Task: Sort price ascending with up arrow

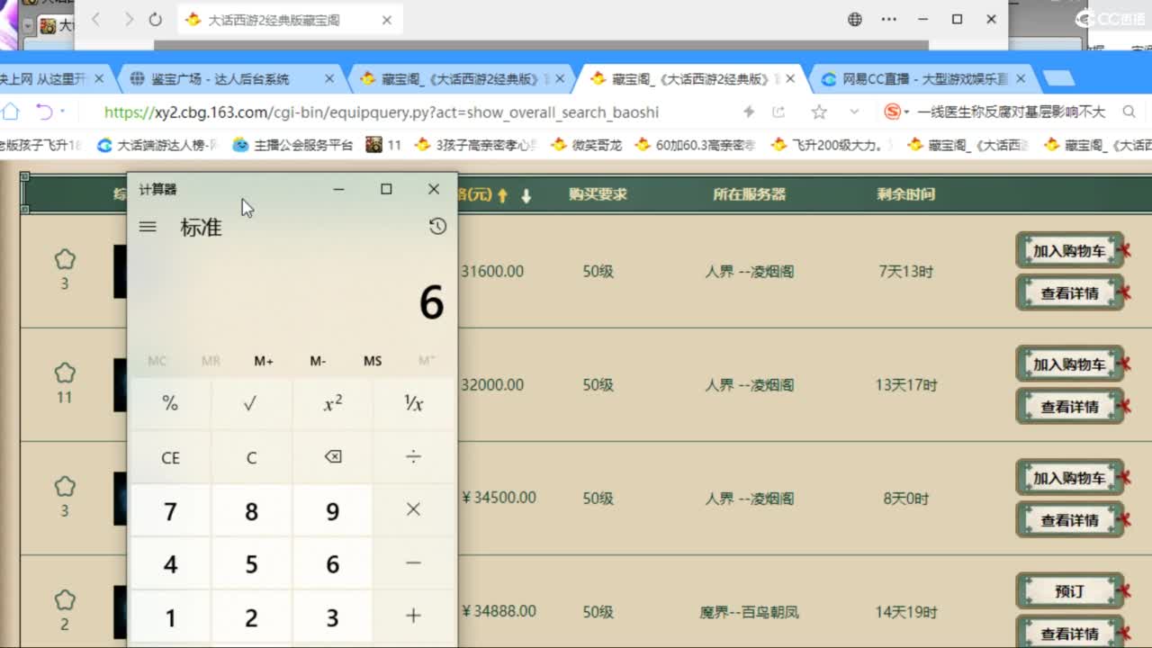Action: coord(503,195)
